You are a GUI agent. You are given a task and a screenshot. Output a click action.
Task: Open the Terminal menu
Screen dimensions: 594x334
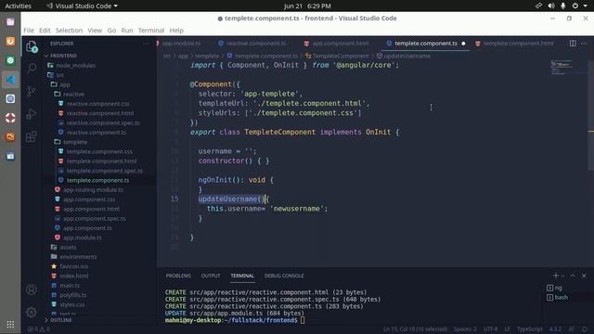coord(151,31)
